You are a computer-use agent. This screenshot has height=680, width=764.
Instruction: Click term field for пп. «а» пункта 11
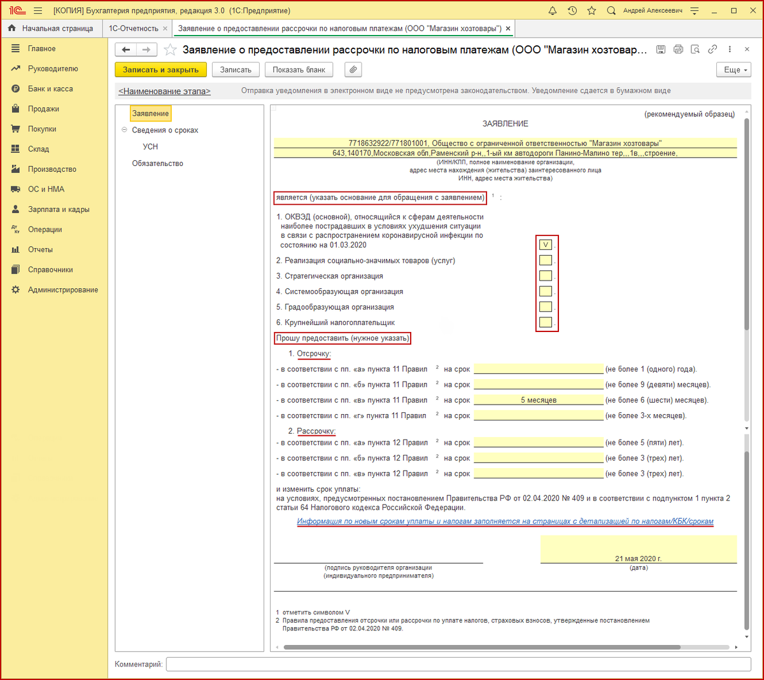tap(539, 369)
